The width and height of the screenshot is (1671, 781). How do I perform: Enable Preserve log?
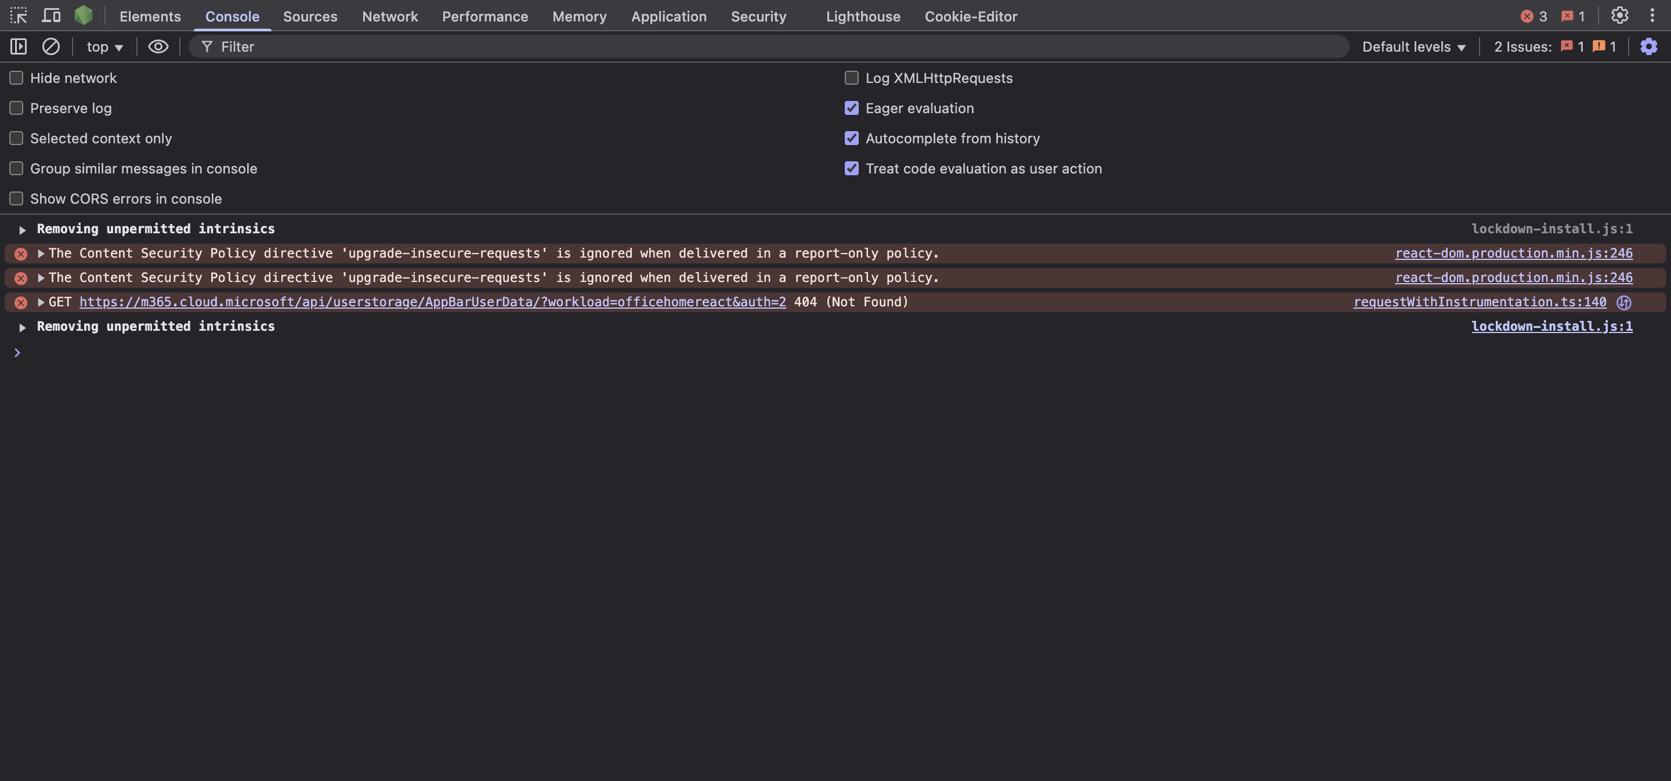click(16, 108)
